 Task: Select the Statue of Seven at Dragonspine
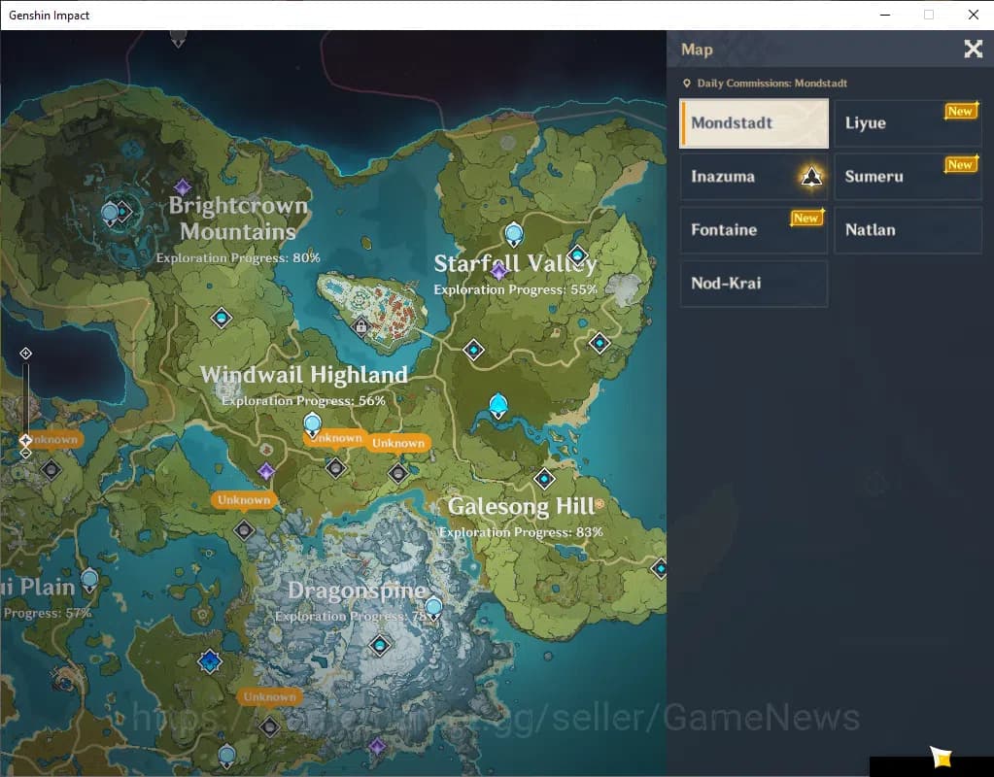[x=433, y=608]
